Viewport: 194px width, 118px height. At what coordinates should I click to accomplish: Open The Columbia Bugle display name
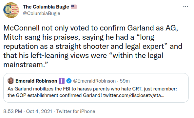tap(46, 7)
